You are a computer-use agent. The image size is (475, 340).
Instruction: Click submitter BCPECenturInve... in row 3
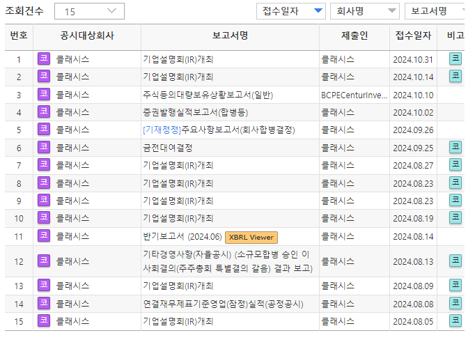click(x=354, y=95)
